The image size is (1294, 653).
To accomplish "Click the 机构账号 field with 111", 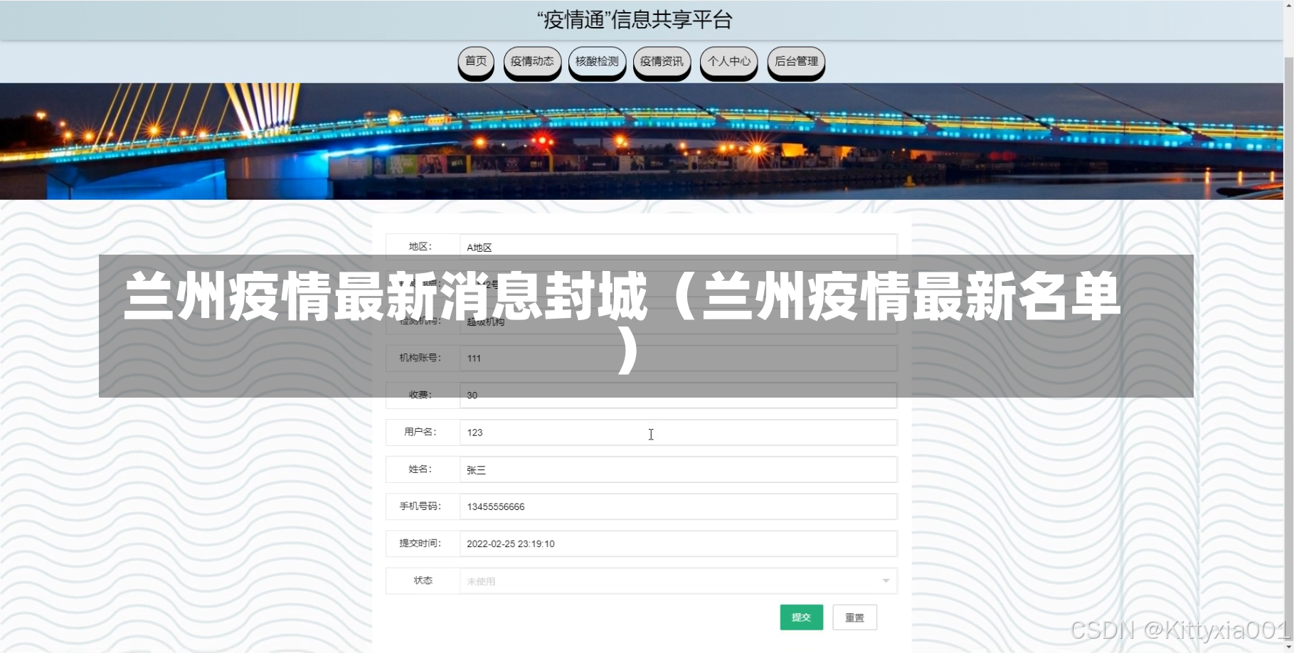I will click(678, 359).
